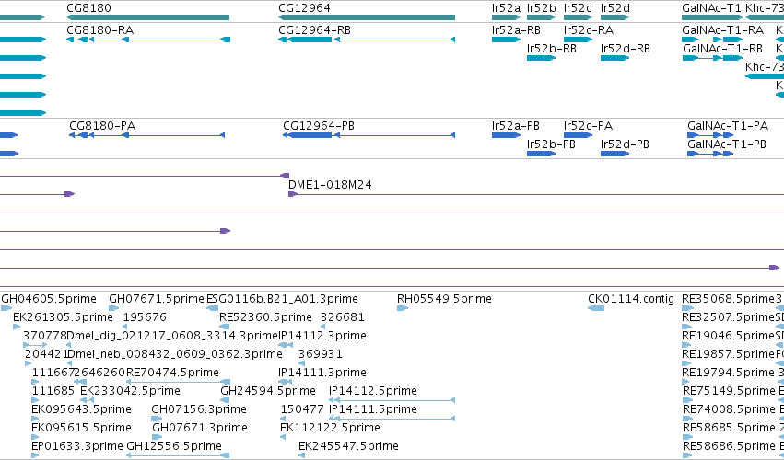Click the Ir52b-PB protein label
The height and width of the screenshot is (460, 784).
tap(551, 144)
